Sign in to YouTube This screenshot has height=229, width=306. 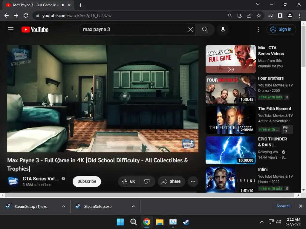(x=281, y=30)
